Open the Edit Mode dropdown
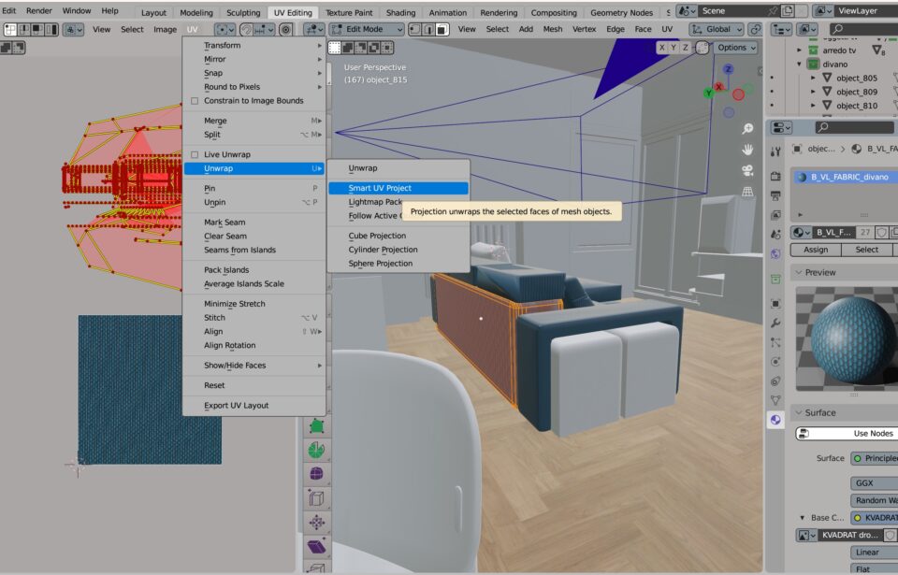The image size is (898, 575). click(x=367, y=29)
